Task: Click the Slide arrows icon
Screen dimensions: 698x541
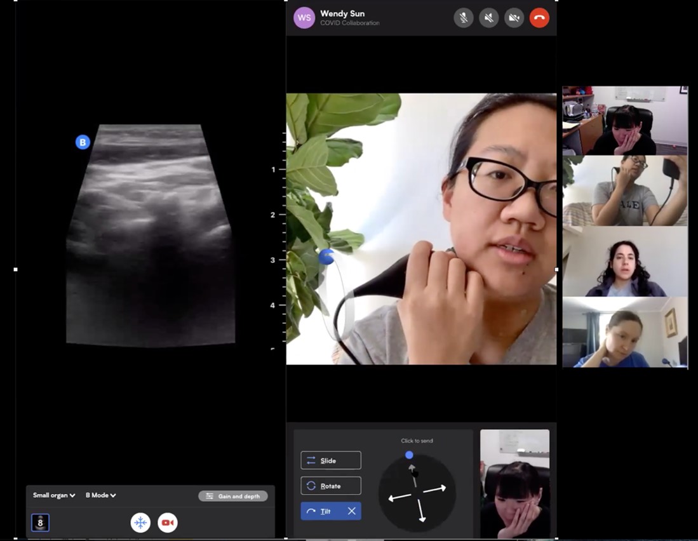Action: tap(311, 460)
